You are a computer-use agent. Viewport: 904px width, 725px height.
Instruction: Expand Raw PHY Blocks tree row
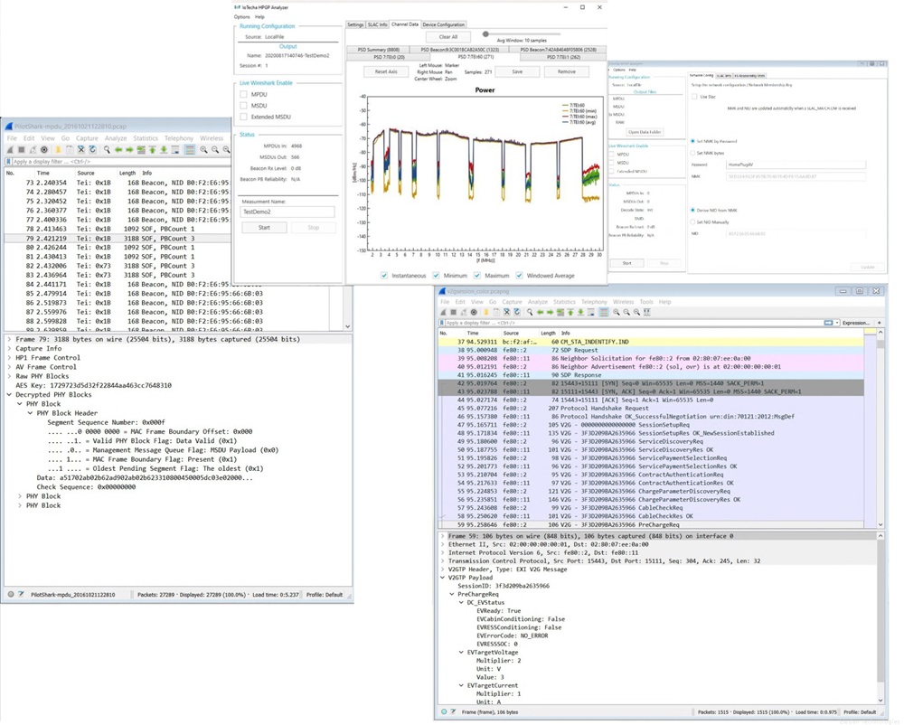(9, 376)
